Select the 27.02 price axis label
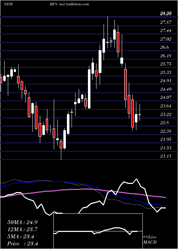 point(166,39)
